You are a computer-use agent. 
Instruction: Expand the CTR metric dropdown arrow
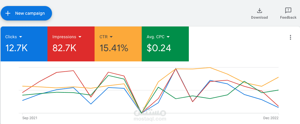click(x=111, y=37)
